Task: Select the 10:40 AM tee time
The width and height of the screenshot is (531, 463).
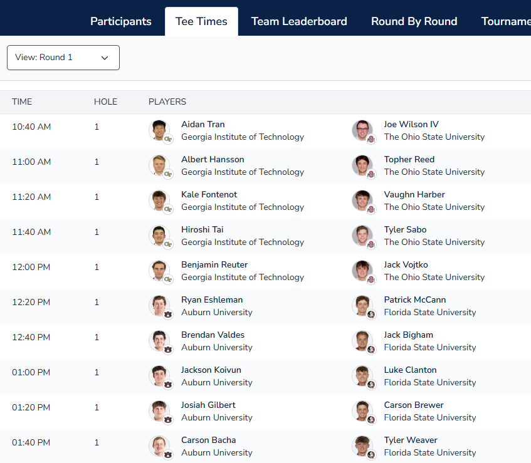Action: tap(31, 127)
